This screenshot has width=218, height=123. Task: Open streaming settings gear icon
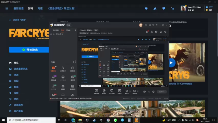tap(153, 92)
